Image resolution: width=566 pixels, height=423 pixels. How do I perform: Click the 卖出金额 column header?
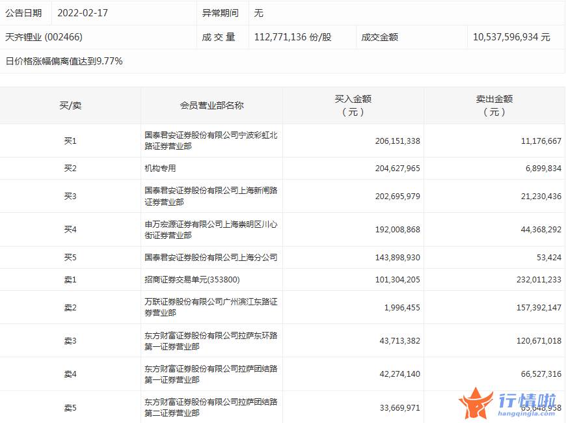[494, 105]
